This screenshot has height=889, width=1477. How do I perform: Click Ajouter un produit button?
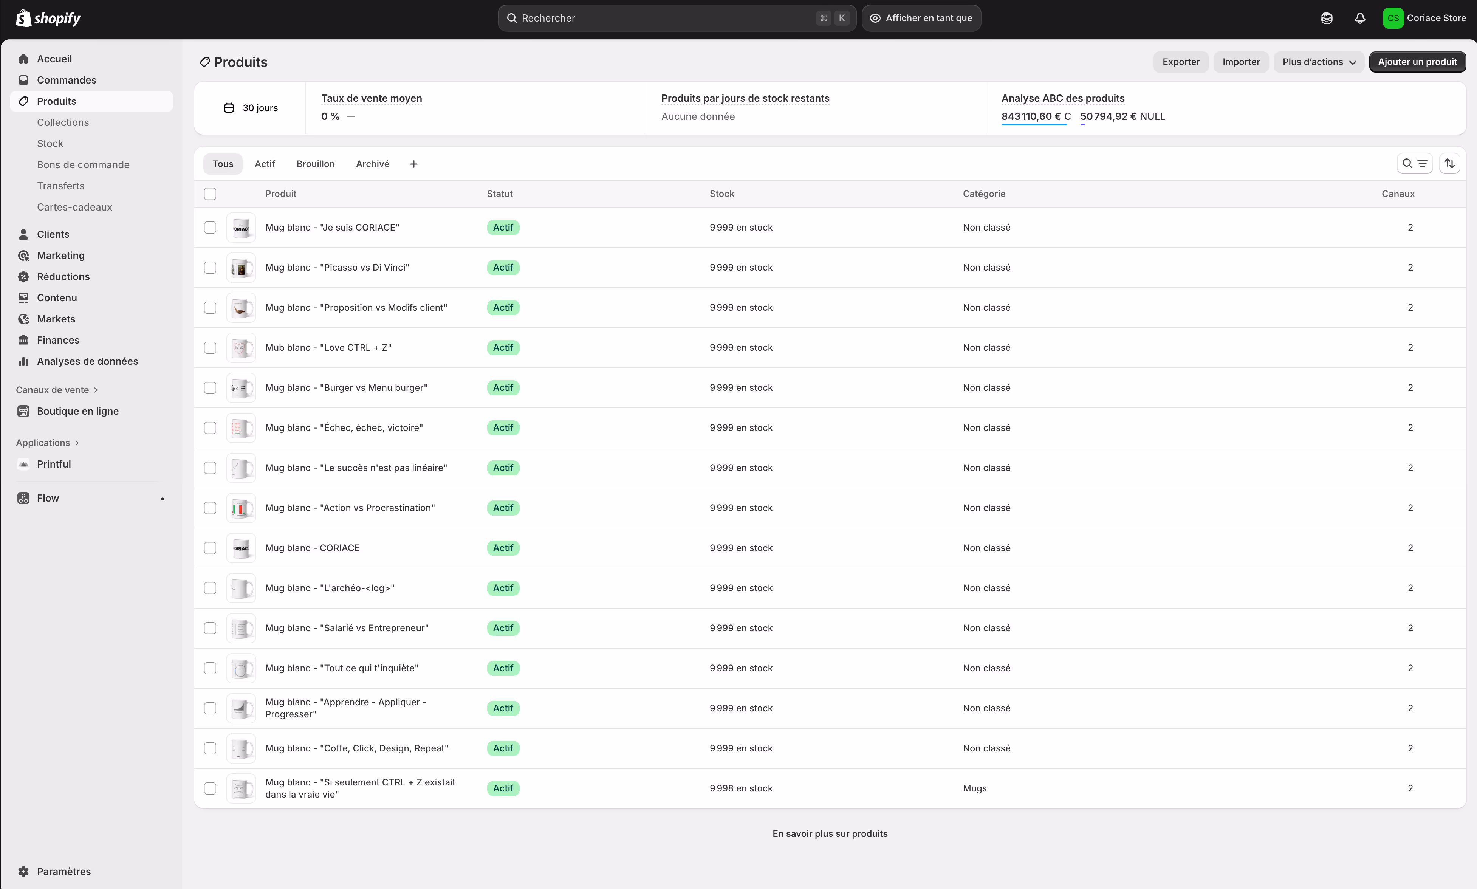pos(1417,62)
